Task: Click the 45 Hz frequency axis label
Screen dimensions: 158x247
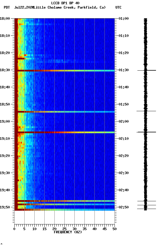Action: (x=104, y=229)
